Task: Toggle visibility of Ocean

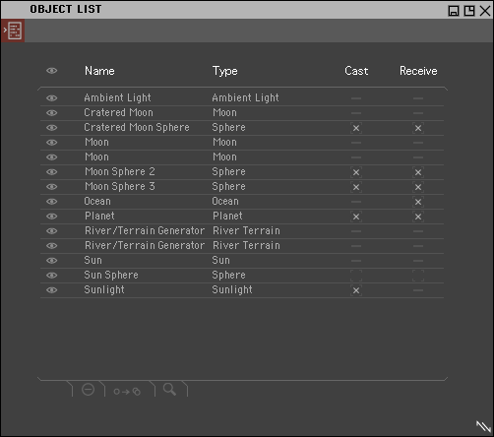Action: 52,201
